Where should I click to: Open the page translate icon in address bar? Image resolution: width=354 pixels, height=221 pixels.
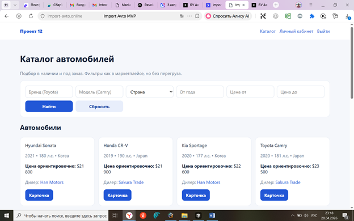pos(182,16)
